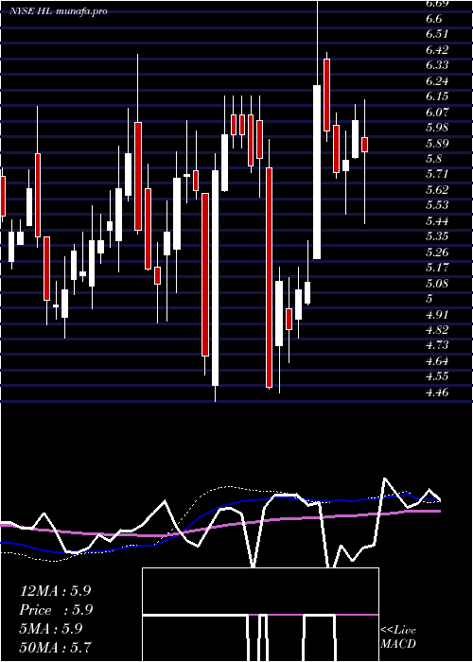This screenshot has height=662, width=473.
Task: Click the 5.98 price axis label
Action: (437, 128)
